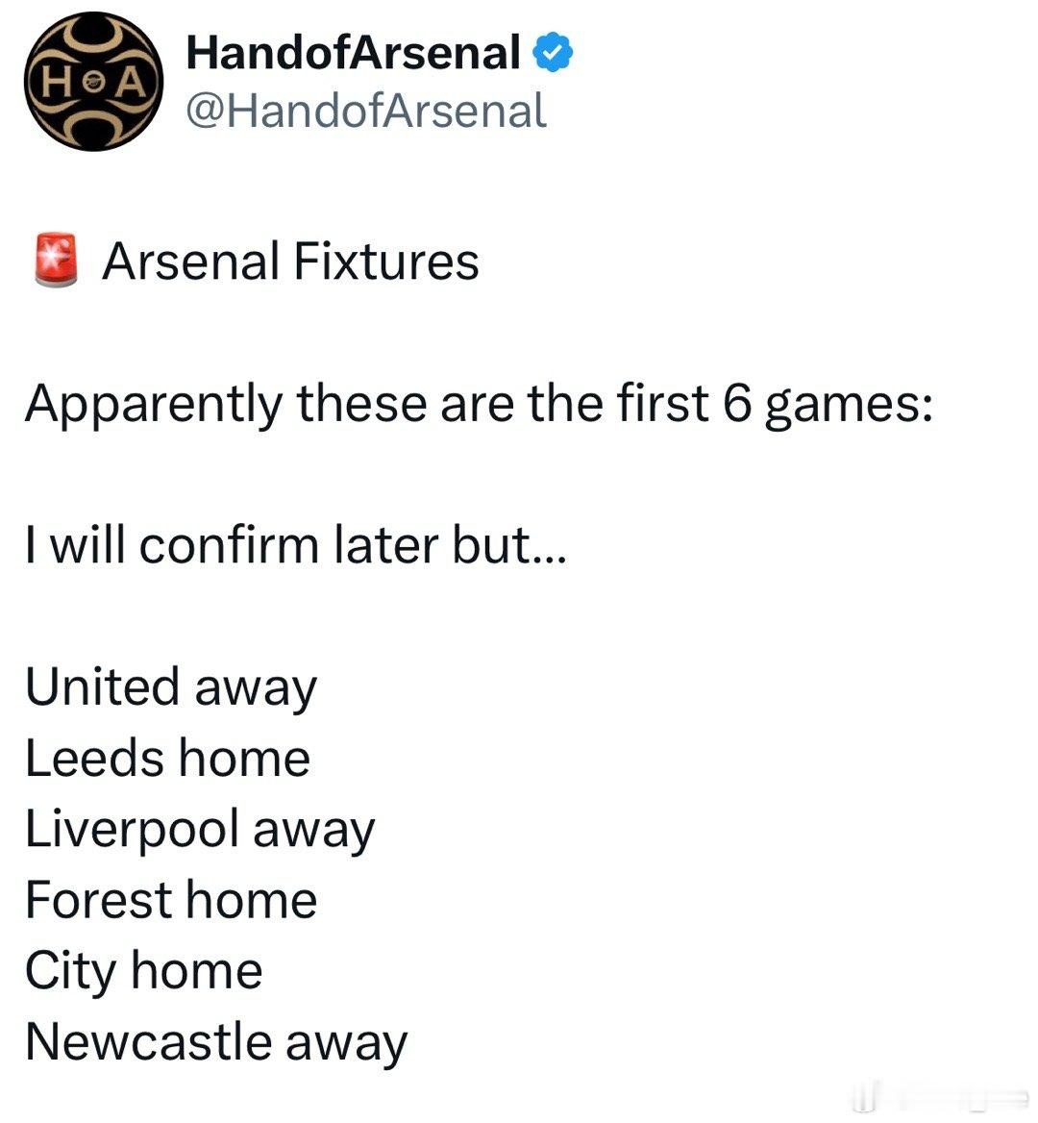Click the 'I will confirm later but...' line

click(x=296, y=545)
